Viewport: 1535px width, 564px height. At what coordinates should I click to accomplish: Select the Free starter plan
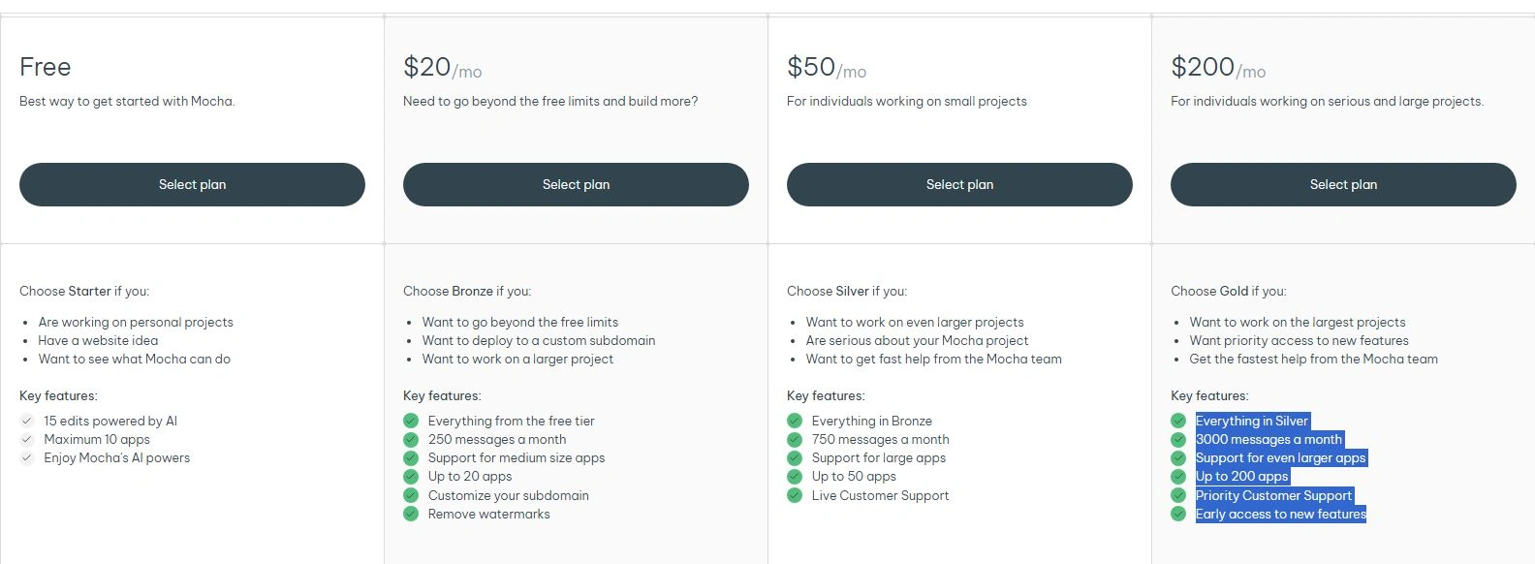pyautogui.click(x=192, y=184)
